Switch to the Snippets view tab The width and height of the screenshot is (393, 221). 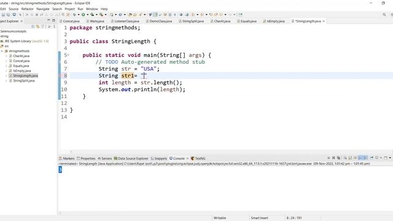coord(158,158)
